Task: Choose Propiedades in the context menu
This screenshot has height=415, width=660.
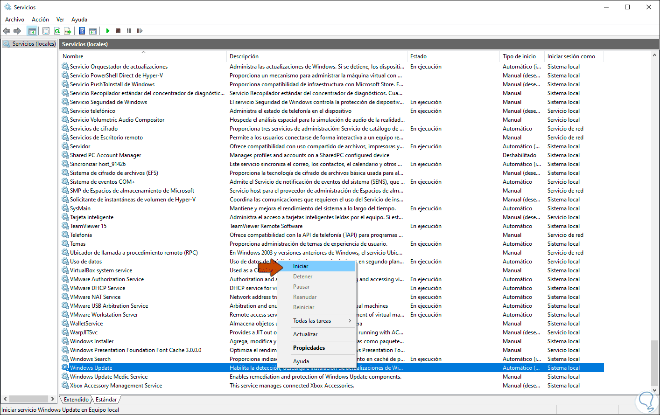Action: [x=317, y=348]
